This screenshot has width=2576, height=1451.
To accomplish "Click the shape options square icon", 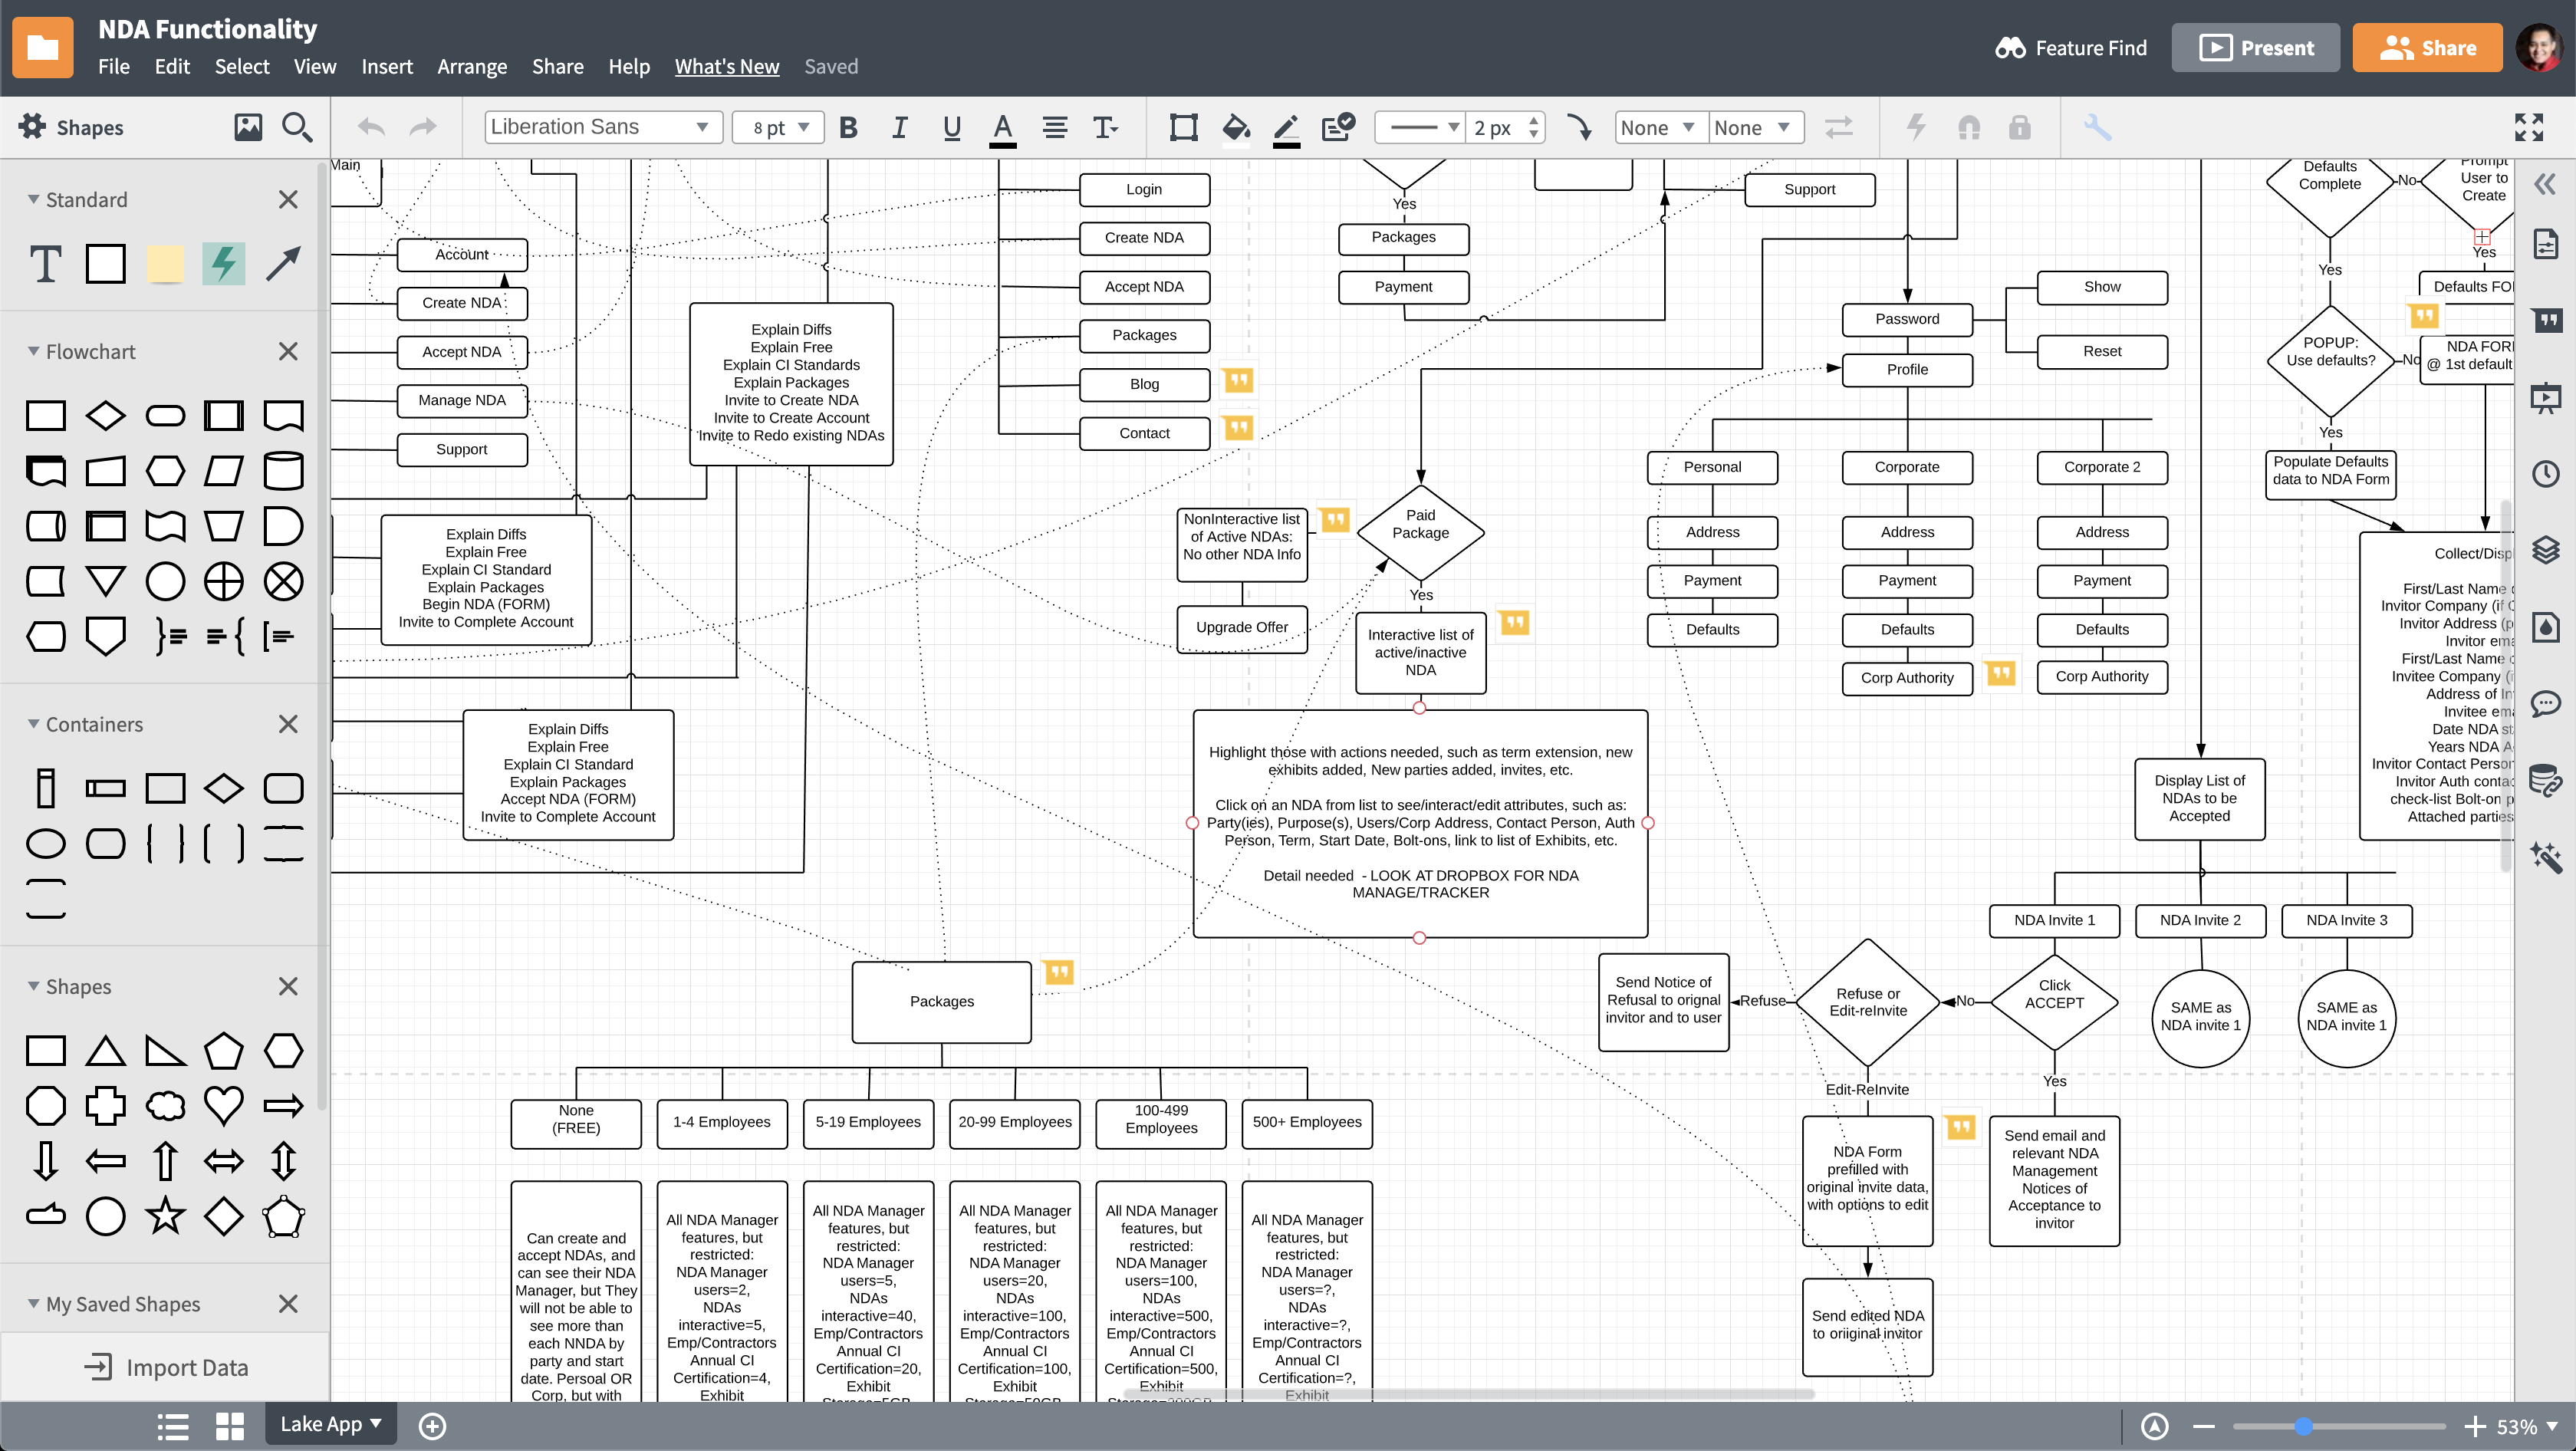I will click(x=1184, y=128).
